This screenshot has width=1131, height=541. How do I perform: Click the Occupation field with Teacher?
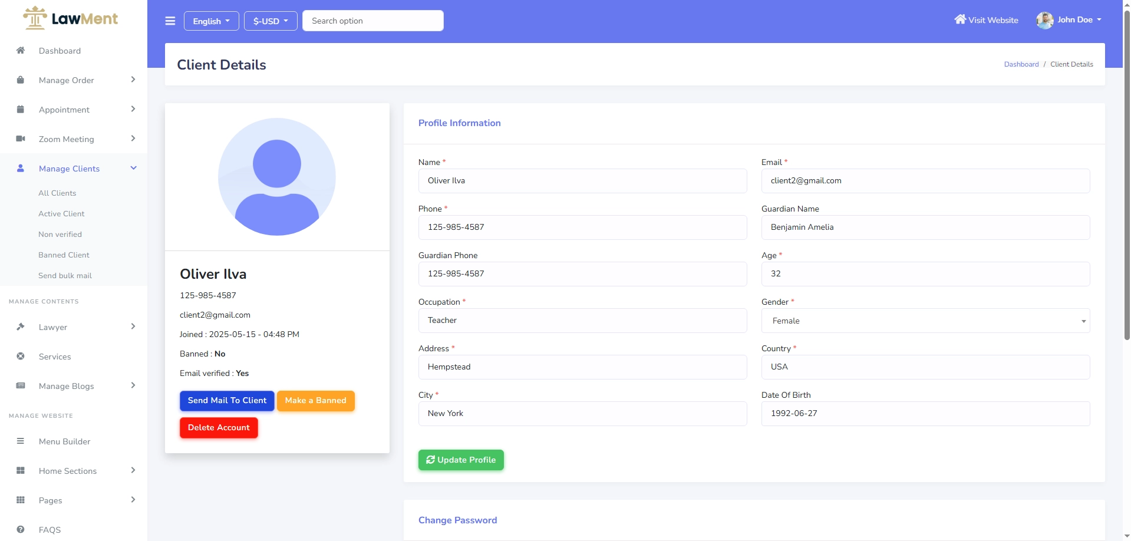click(x=583, y=321)
